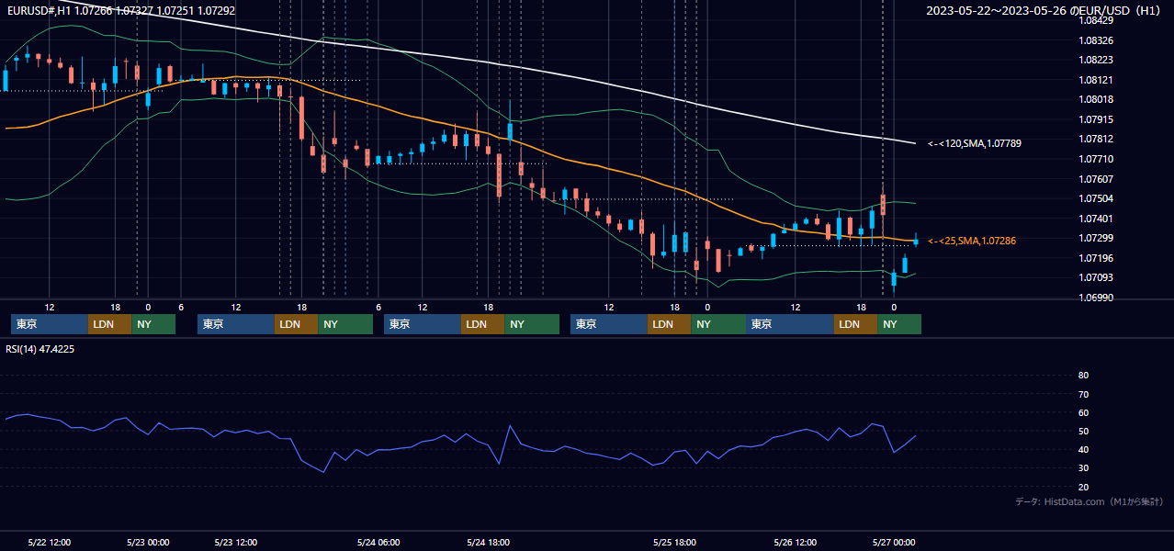Select the 2023-05-22～2023-05-26 EUR/USD date range heading
Image resolution: width=1174 pixels, height=551 pixels.
click(1044, 11)
